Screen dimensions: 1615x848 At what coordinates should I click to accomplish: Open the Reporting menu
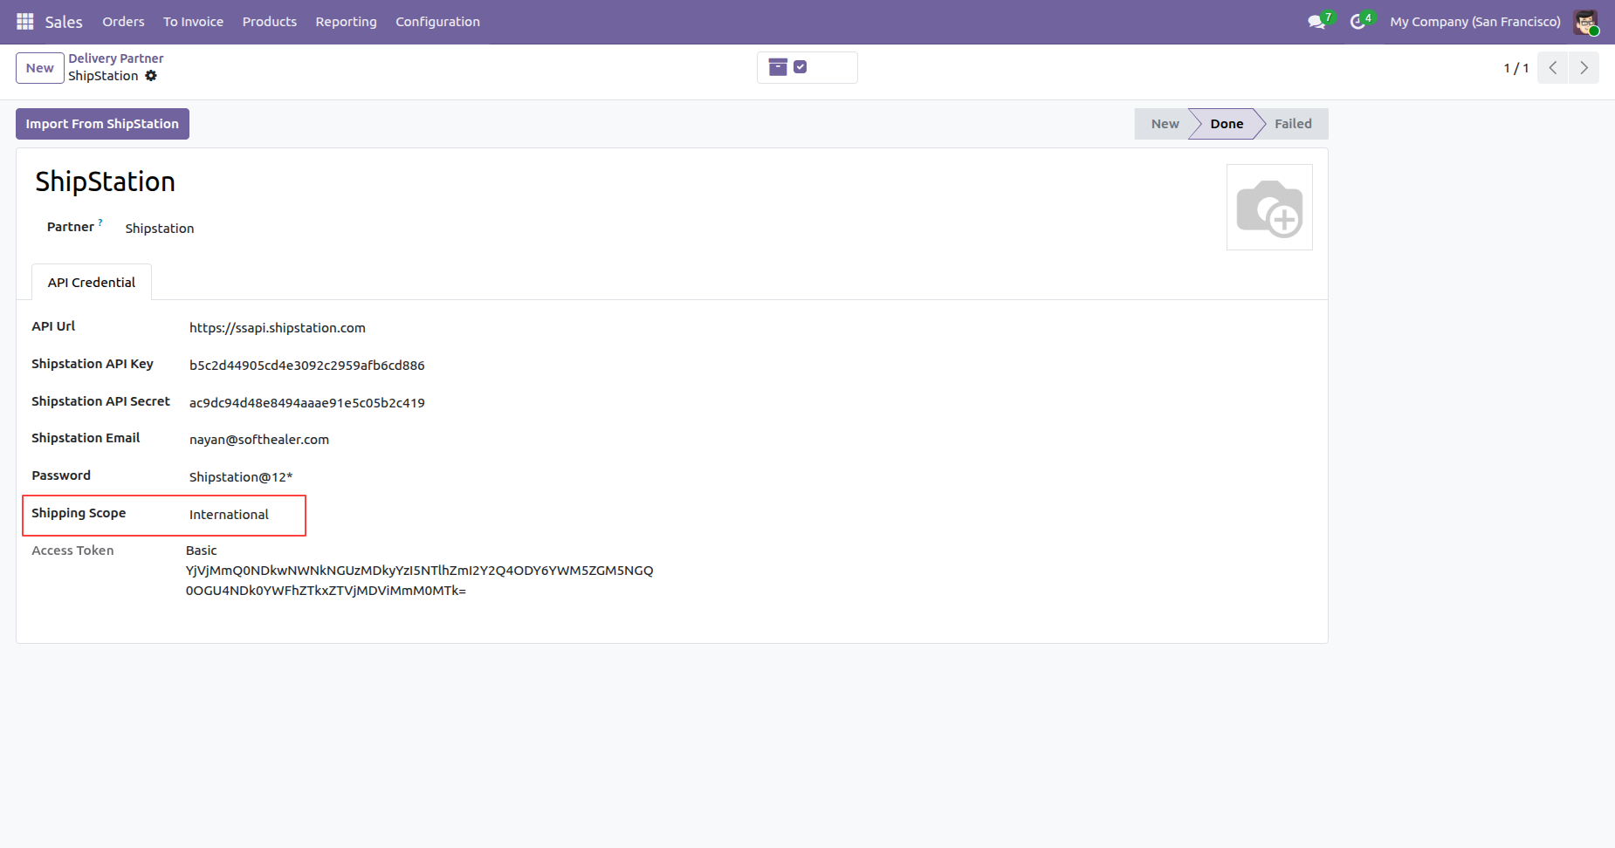click(x=346, y=22)
